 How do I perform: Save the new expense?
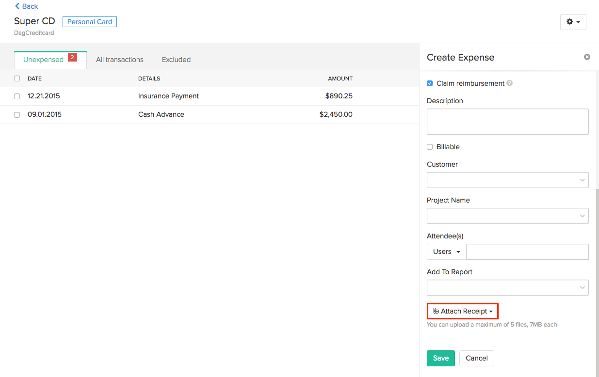click(440, 358)
